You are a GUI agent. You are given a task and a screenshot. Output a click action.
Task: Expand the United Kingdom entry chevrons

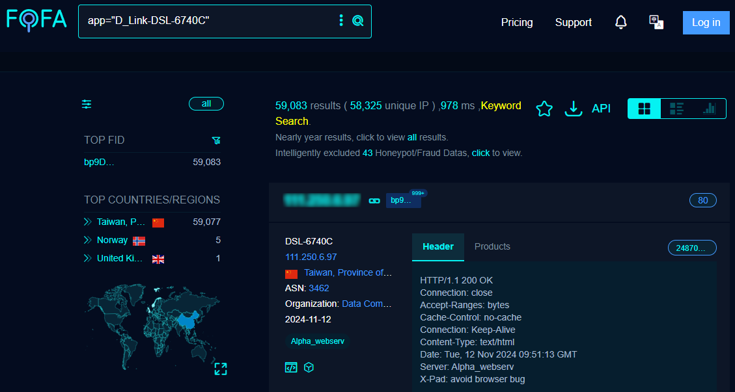(x=88, y=259)
